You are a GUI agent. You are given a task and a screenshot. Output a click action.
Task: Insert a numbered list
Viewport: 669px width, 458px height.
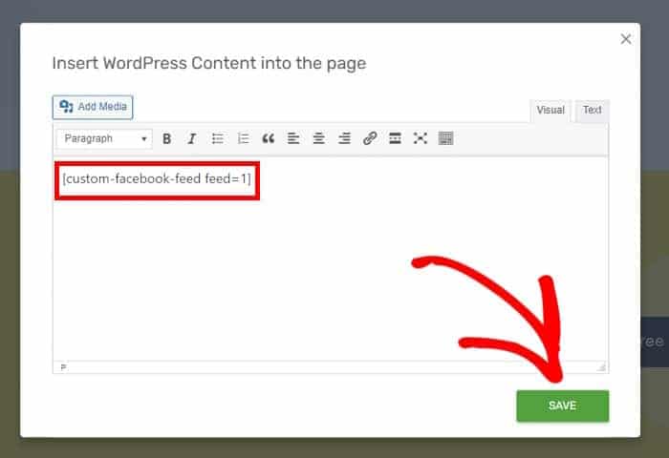(243, 139)
